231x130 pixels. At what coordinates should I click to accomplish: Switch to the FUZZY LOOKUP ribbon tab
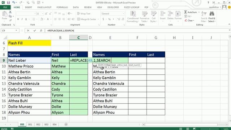(x=131, y=7)
